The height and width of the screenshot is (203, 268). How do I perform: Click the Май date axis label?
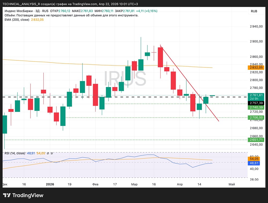(232, 184)
